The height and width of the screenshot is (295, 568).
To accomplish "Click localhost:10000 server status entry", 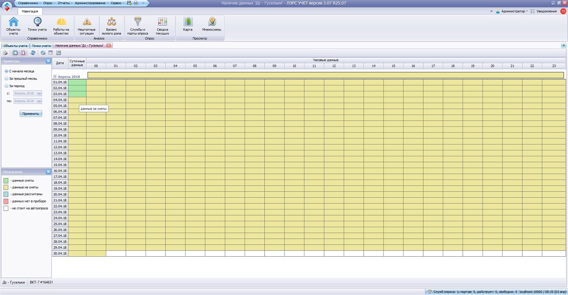I will (x=542, y=292).
